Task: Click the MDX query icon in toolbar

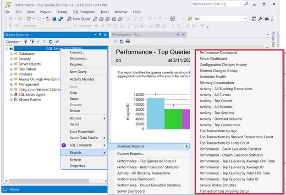Action: click(x=101, y=19)
